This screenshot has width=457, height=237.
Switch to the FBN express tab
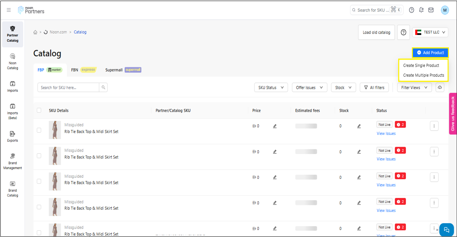pyautogui.click(x=84, y=70)
